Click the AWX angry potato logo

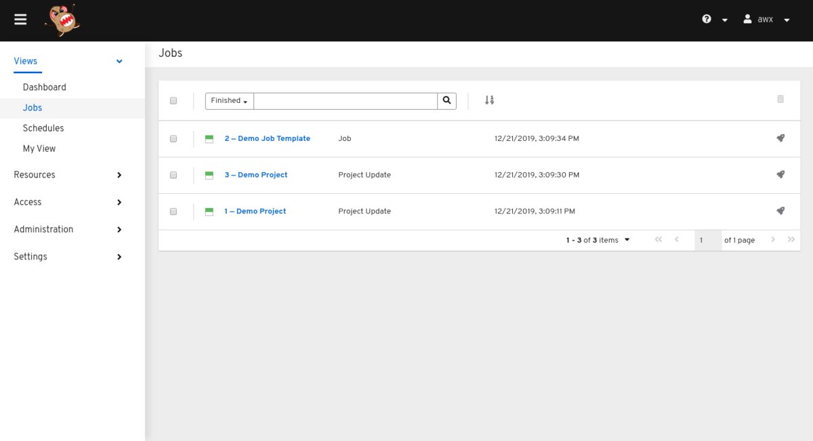tap(63, 20)
